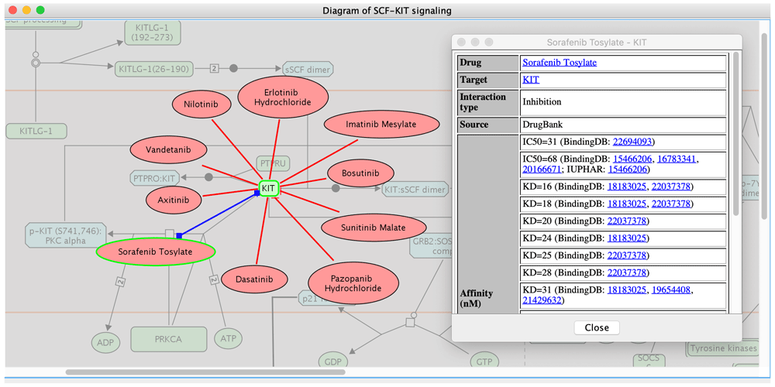This screenshot has width=775, height=387.
Task: Click the Tyrosine kinases node
Action: [x=723, y=348]
